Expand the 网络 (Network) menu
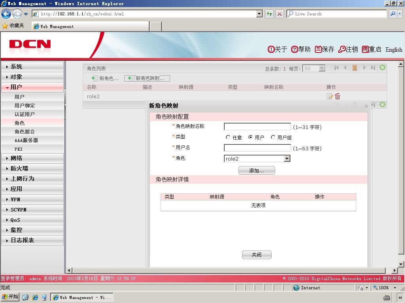The width and height of the screenshot is (405, 303). pyautogui.click(x=32, y=158)
